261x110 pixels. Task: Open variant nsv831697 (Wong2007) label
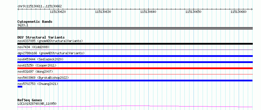(35, 71)
